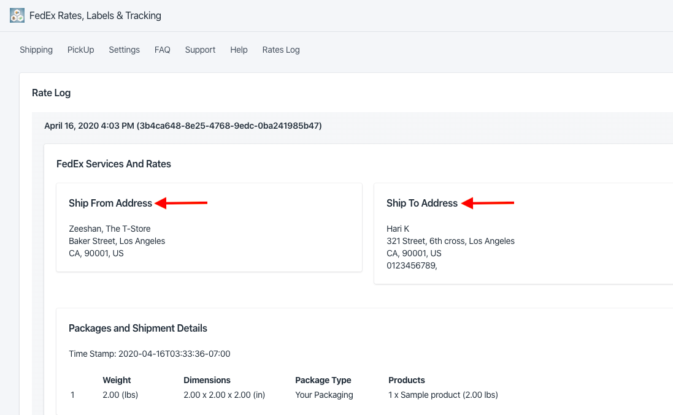Select the April 16, 2020 4:03 PM log entry
Screen dimensions: 673x415
click(x=183, y=126)
